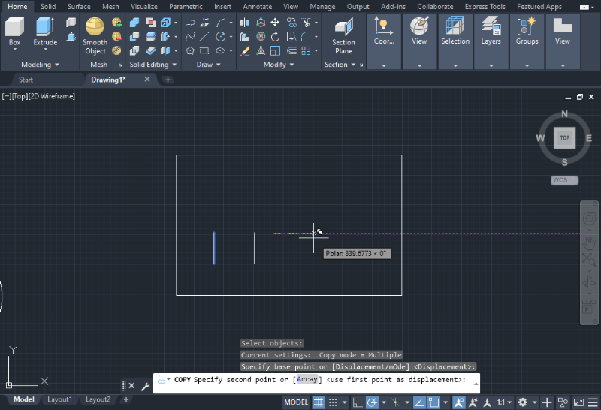The width and height of the screenshot is (601, 410).
Task: Switch to the Annotate ribbon tab
Action: (x=257, y=6)
